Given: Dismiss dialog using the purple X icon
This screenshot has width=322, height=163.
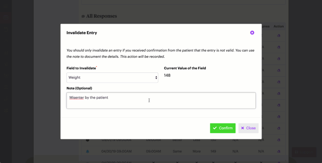Looking at the screenshot, I should coord(252,32).
